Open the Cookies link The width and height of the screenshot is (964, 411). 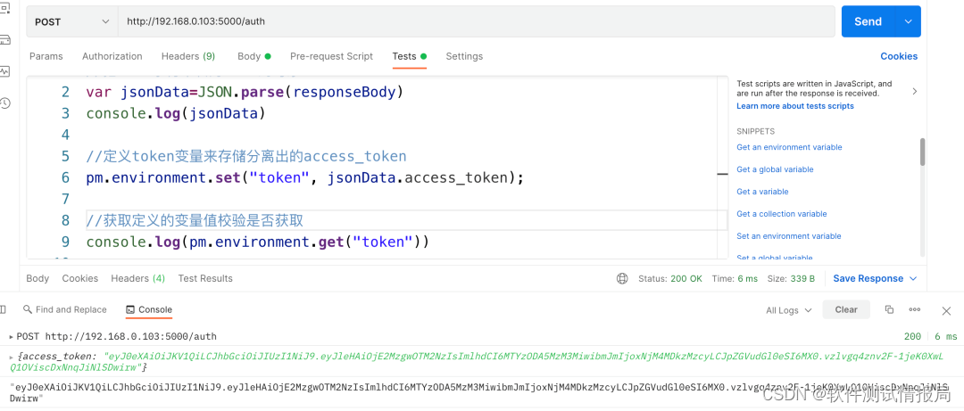[x=899, y=56]
